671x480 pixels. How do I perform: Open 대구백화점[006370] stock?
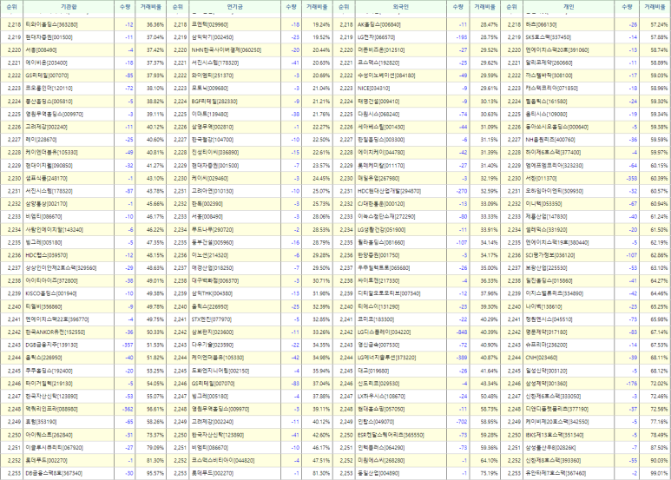pos(215,281)
